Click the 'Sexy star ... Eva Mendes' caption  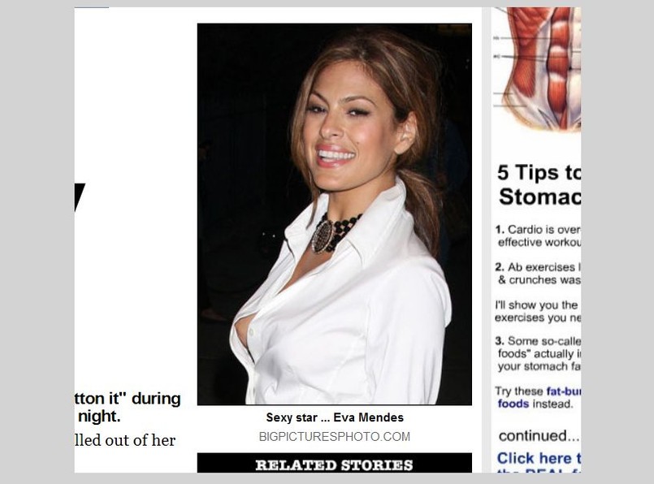(335, 417)
